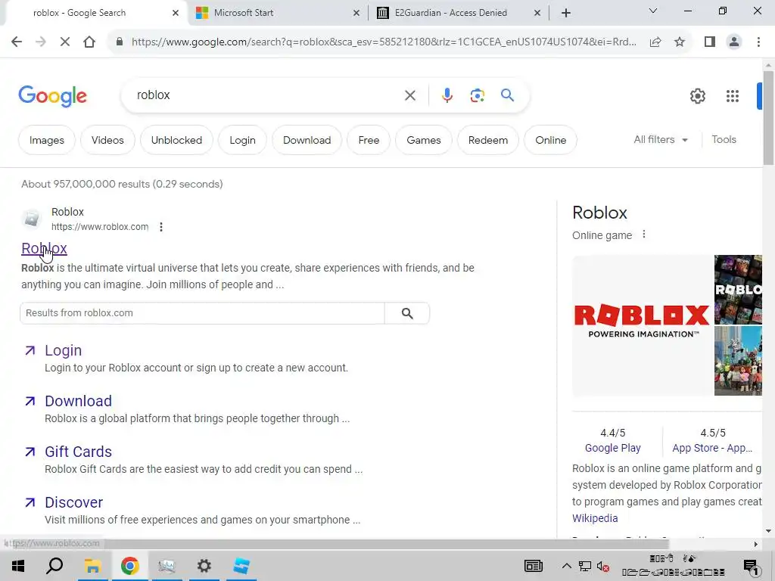
Task: Open the browser home page icon
Action: [89, 42]
